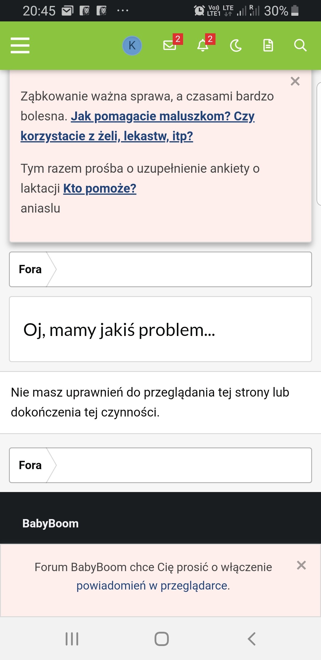Open the private messages envelope icon
This screenshot has width=321, height=660.
point(170,45)
